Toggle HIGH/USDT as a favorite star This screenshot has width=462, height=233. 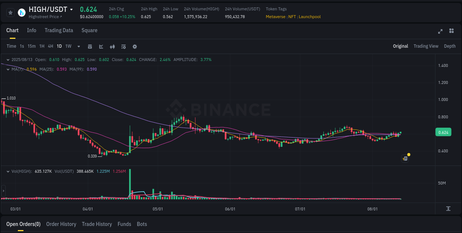click(x=10, y=12)
